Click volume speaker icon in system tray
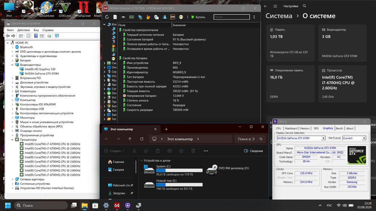Viewport: 376px width, 211px height. (344, 205)
